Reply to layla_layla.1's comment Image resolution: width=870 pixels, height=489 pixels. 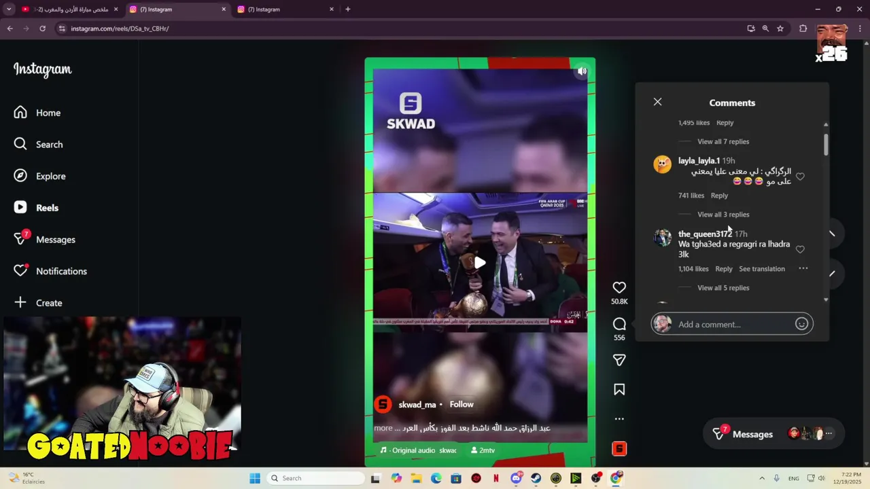point(719,196)
